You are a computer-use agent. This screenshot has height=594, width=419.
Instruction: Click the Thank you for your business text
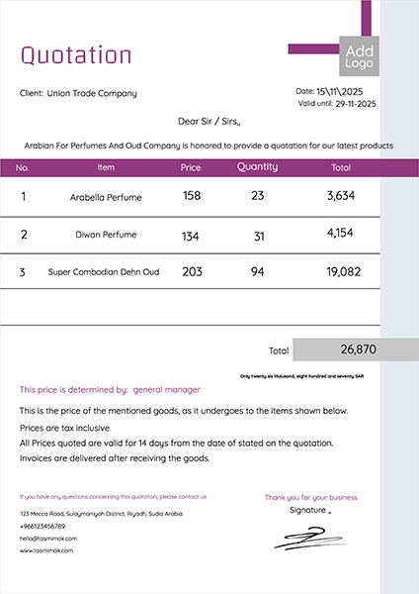pos(311,497)
